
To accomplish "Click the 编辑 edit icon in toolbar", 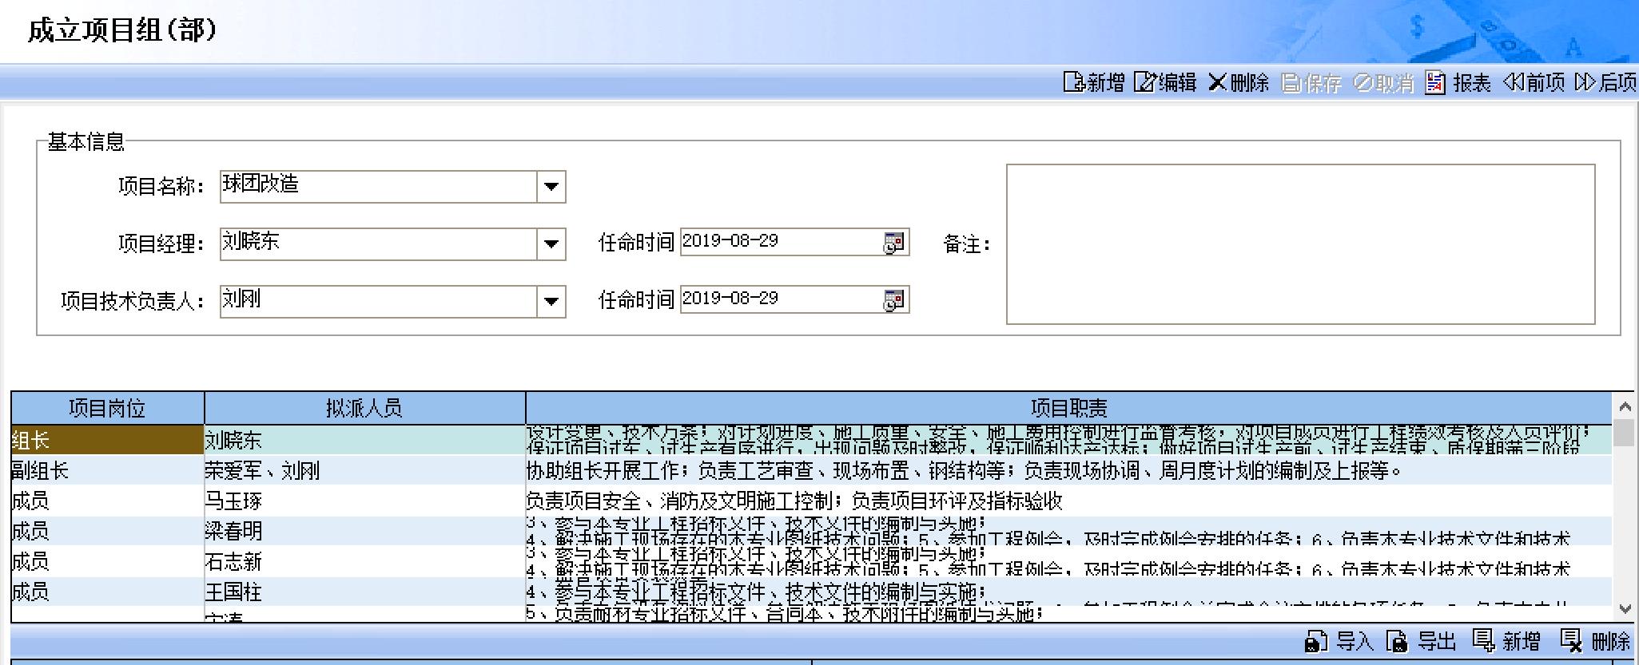I will point(1144,82).
